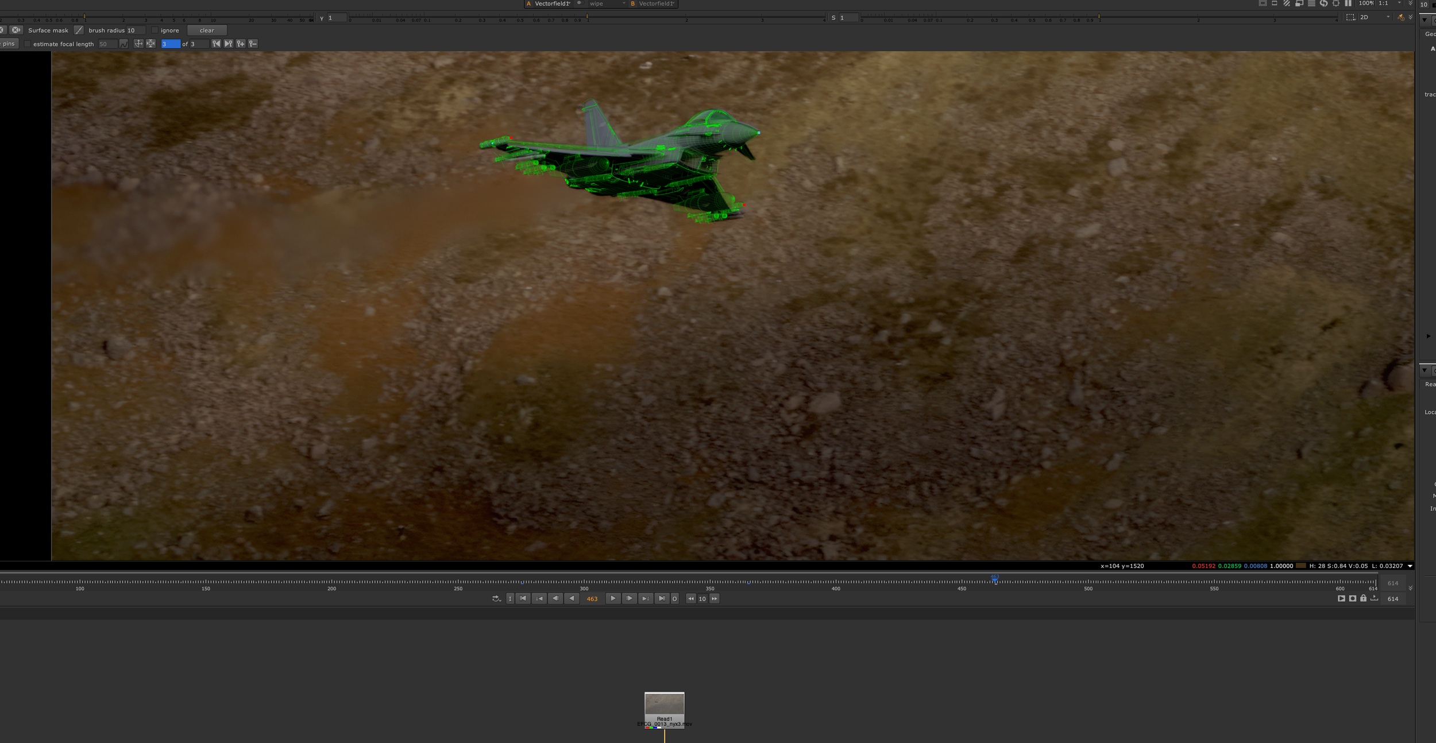Screen dimensions: 1436x743
Task: Open the 1:1 downscale ratio dropdown
Action: coord(1391,3)
